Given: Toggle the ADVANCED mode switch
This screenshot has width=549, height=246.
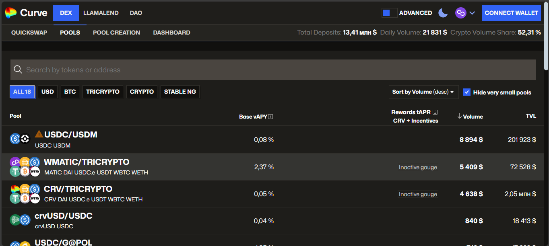Looking at the screenshot, I should (389, 13).
